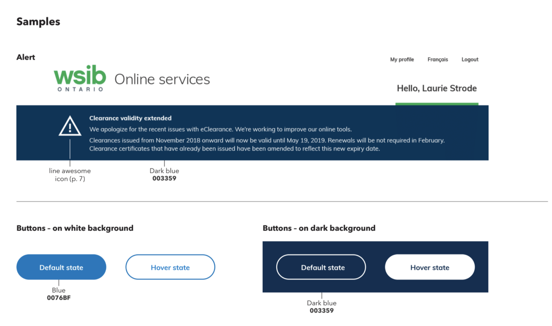This screenshot has width=552, height=326.
Task: Click the Samples page heading
Action: pos(38,22)
